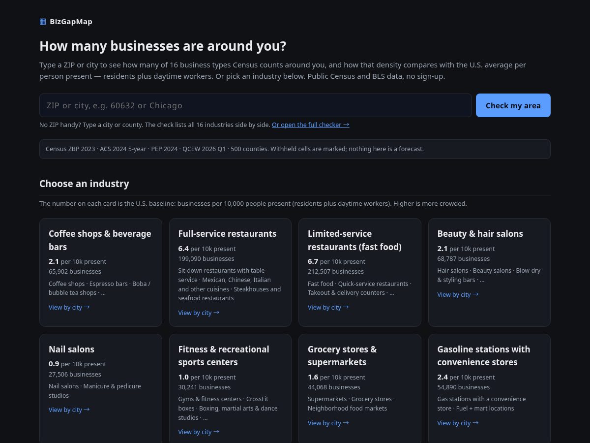This screenshot has height=443, width=590.
Task: View Limited-service restaurants by city
Action: (x=328, y=308)
